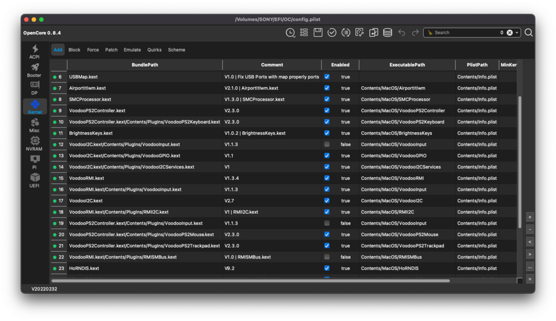556x321 pixels.
Task: Open the clock history icon in toolbar
Action: click(x=290, y=33)
